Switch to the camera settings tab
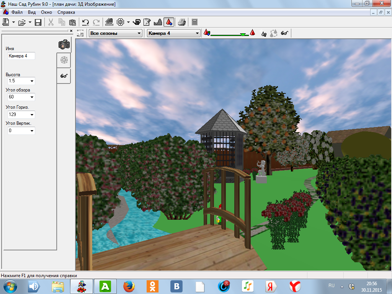 (64, 44)
